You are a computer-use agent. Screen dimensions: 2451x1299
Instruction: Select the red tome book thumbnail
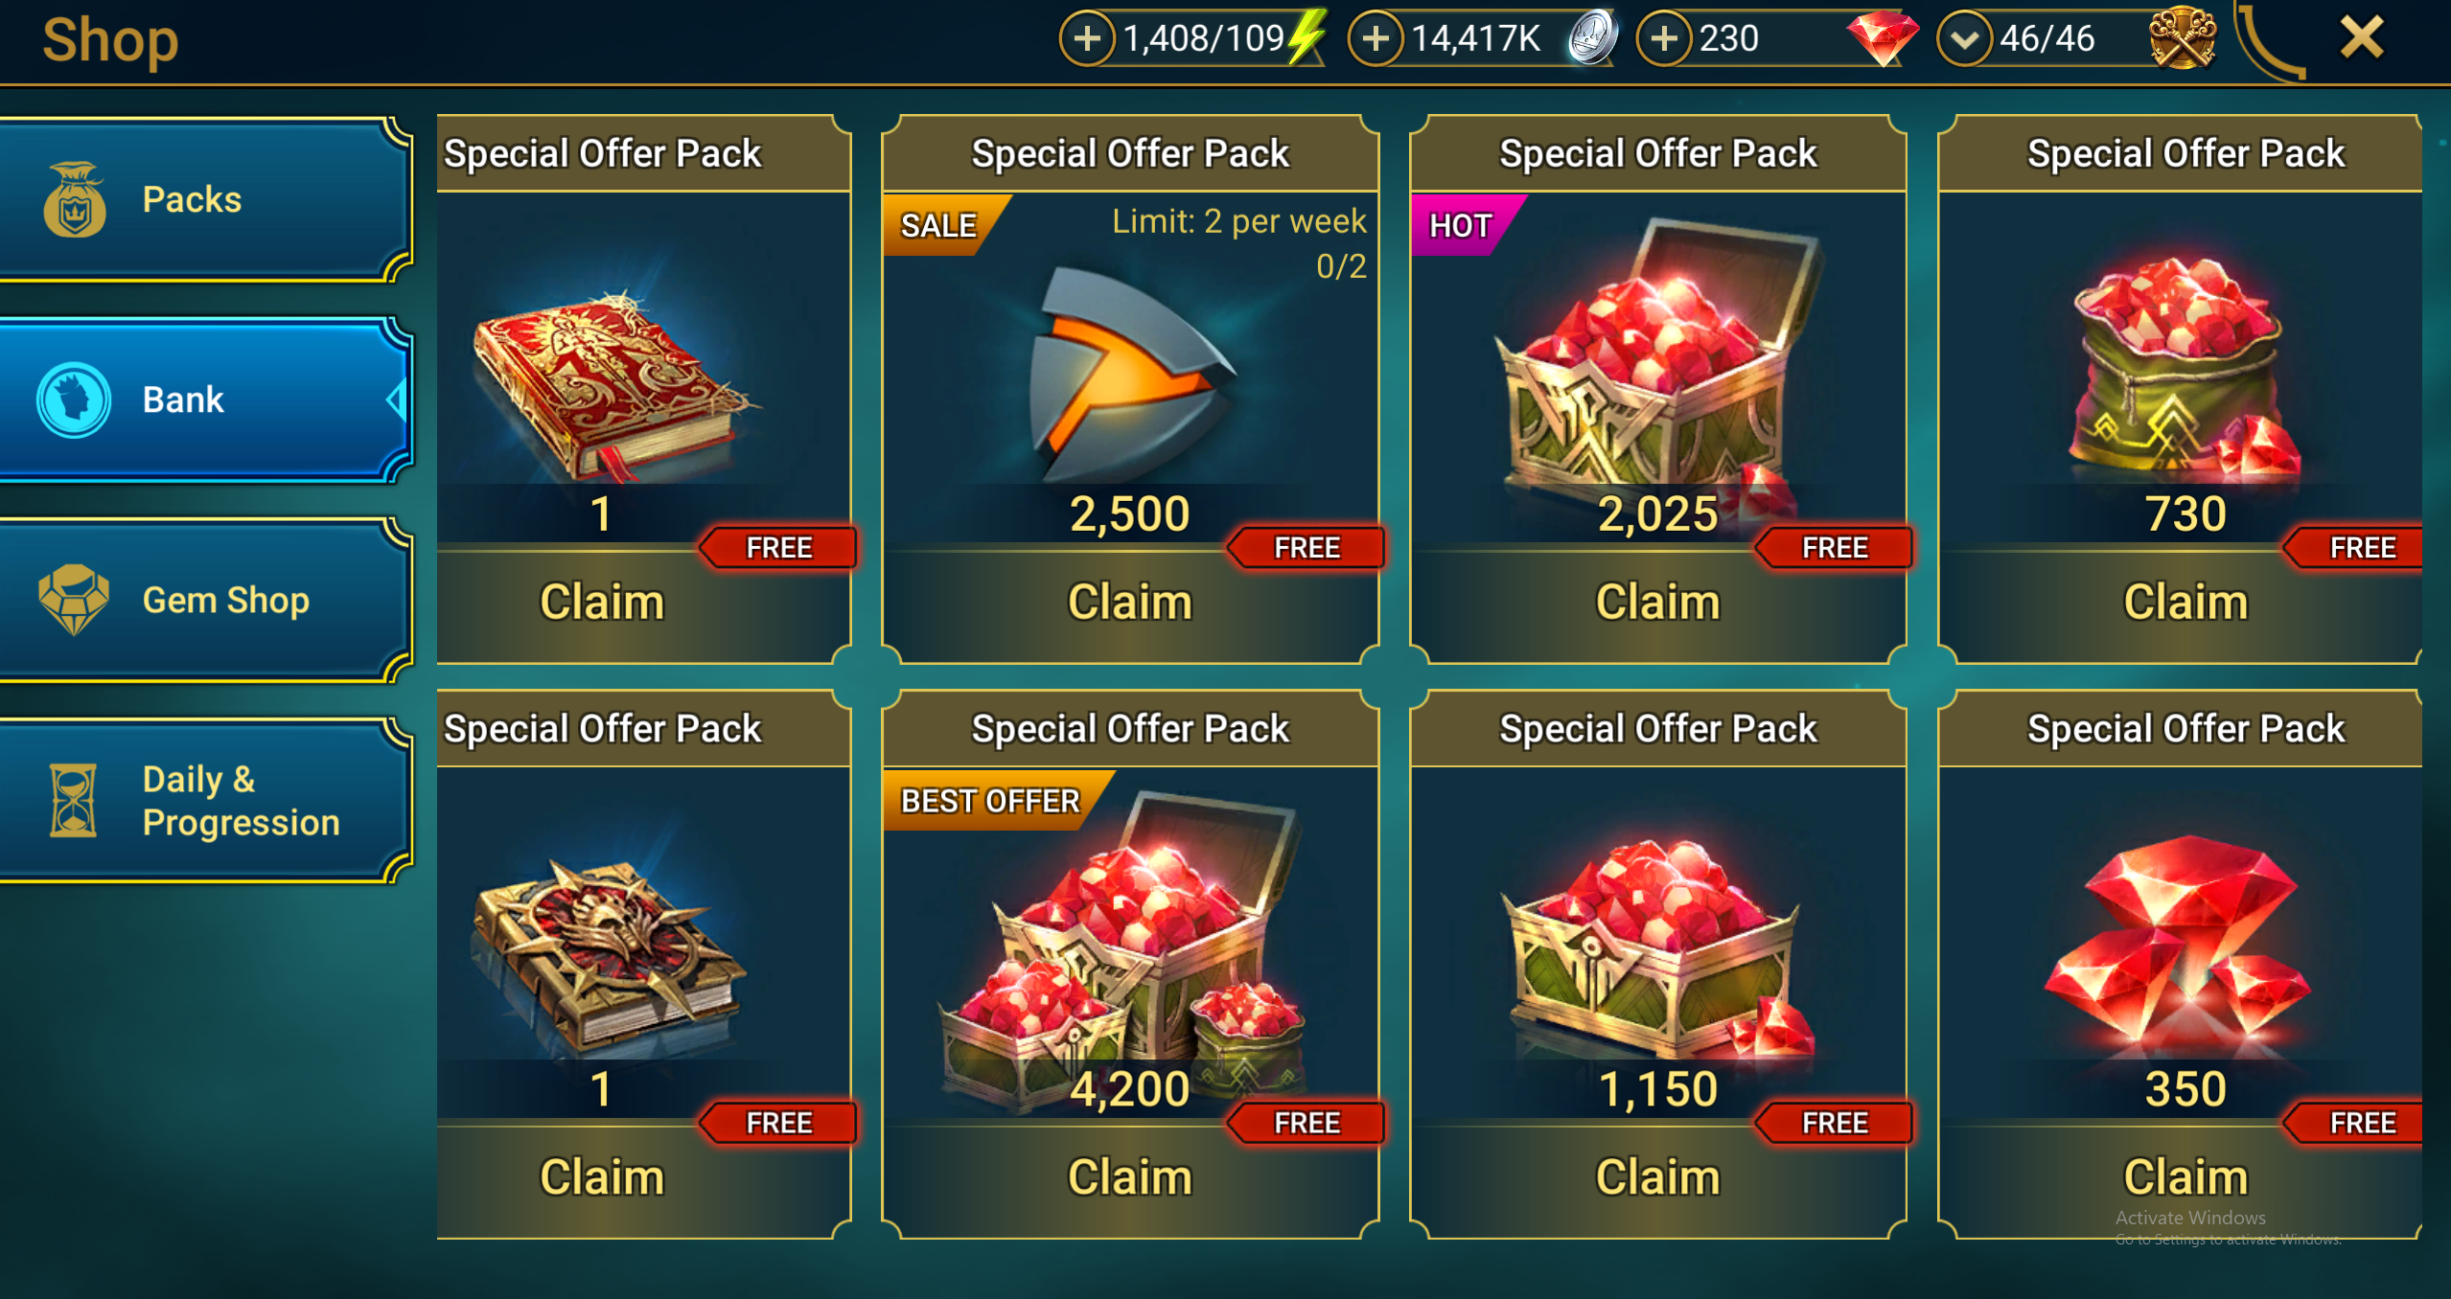(613, 383)
